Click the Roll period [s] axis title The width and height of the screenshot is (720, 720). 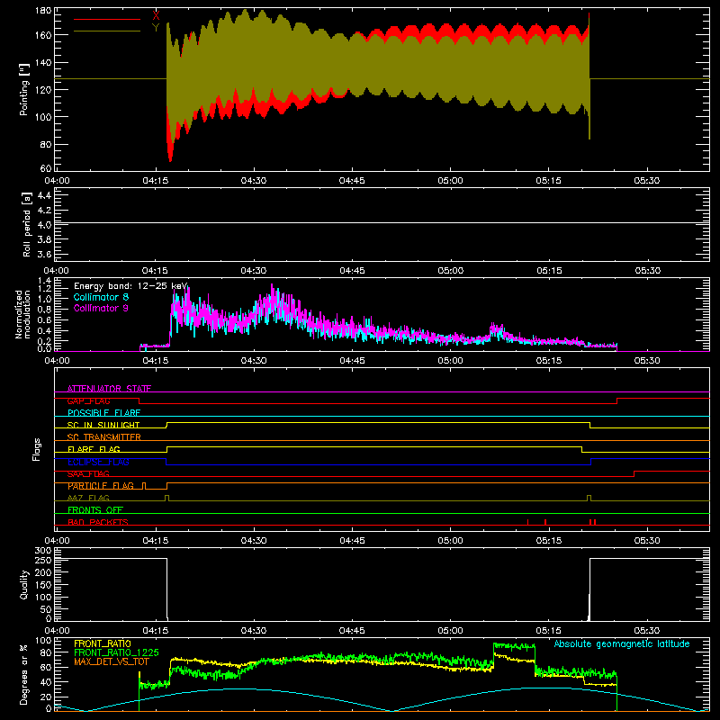point(26,224)
